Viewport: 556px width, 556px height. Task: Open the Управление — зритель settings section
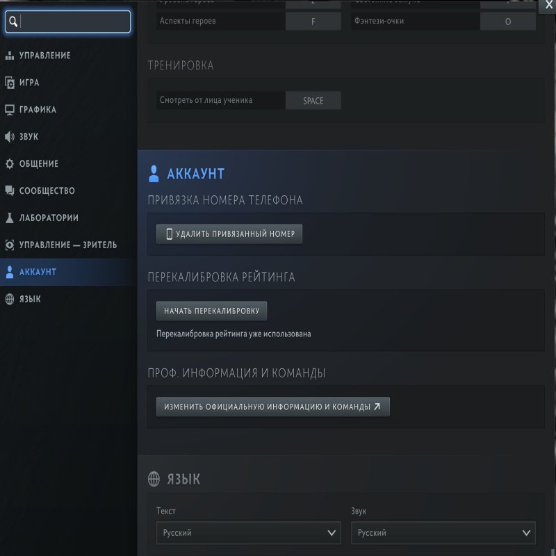(67, 245)
